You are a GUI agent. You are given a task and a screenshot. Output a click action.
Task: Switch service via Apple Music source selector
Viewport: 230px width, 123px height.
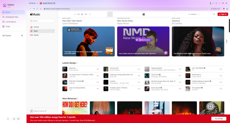[48, 3]
